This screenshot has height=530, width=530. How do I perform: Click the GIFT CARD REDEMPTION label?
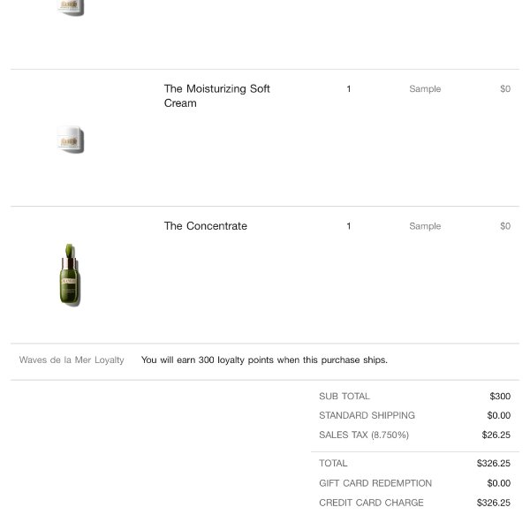point(375,483)
